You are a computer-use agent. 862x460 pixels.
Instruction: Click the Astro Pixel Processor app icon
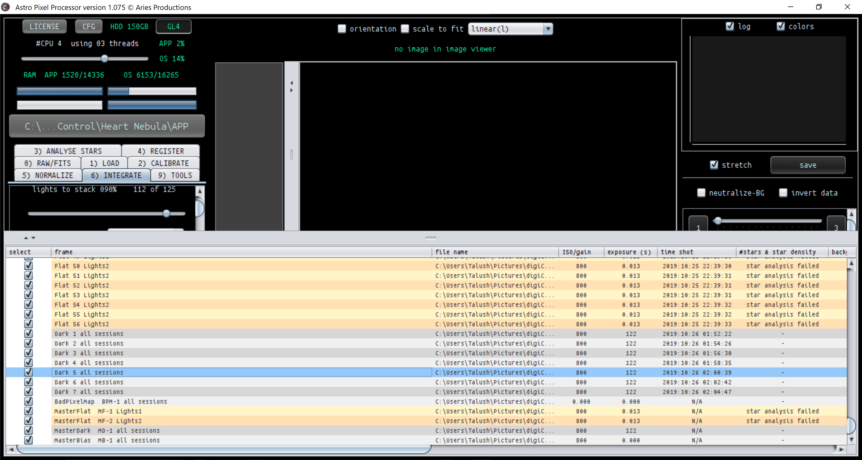(x=5, y=7)
